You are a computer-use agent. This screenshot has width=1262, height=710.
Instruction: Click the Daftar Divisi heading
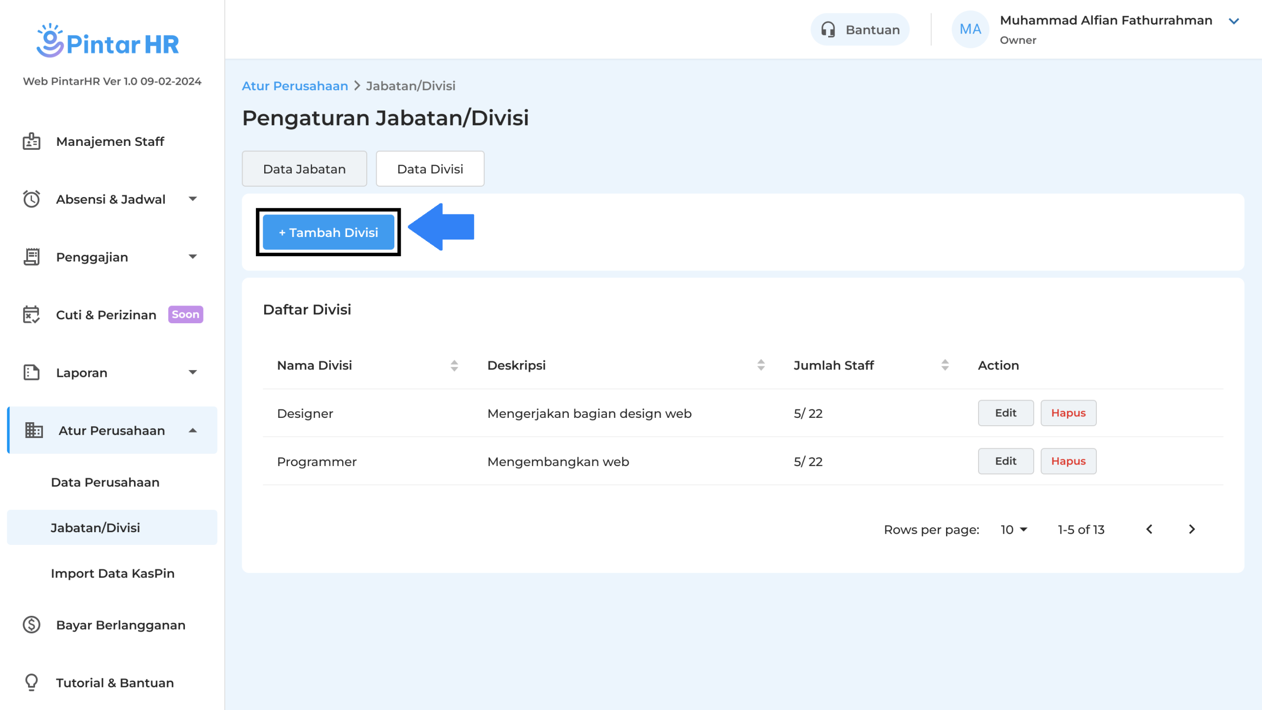[307, 309]
